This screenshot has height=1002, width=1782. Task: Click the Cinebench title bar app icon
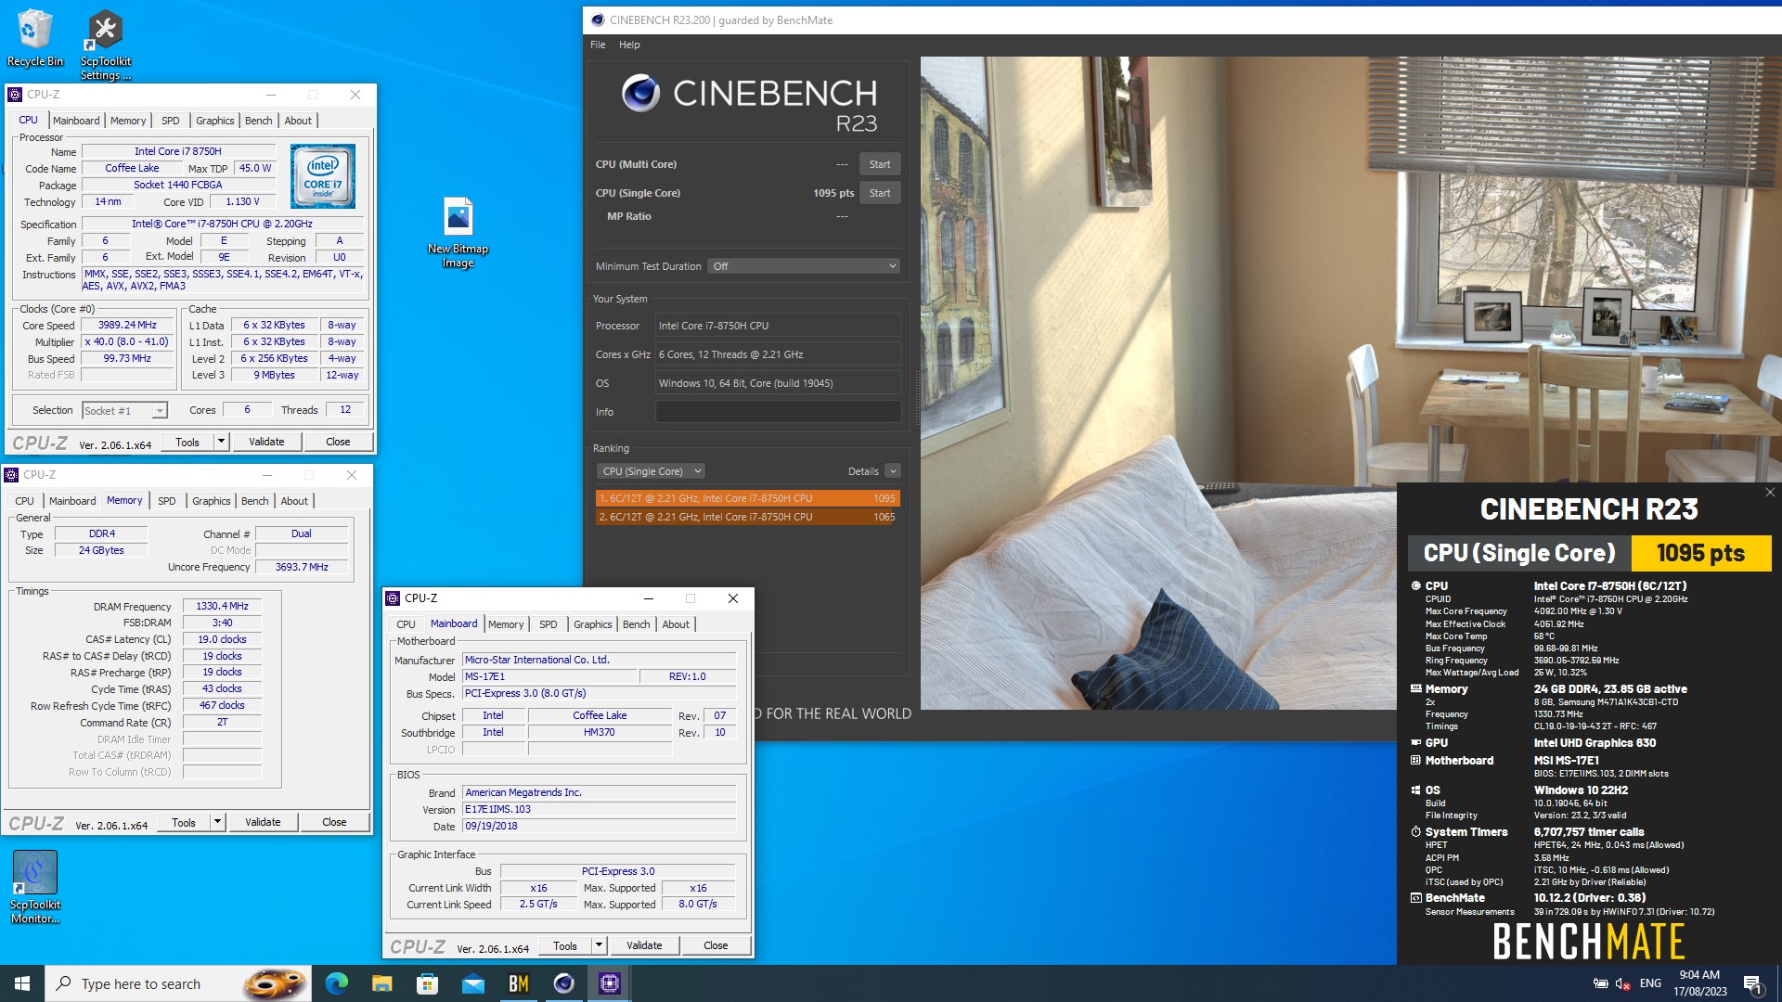tap(598, 19)
